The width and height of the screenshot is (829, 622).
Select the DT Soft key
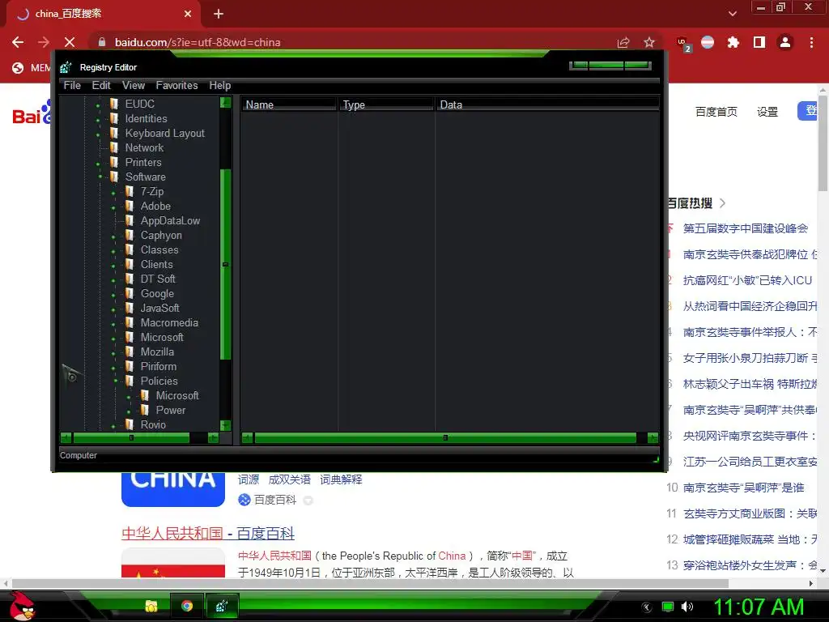point(158,279)
